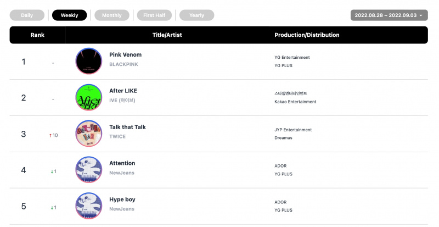Open the Pink Venom song title link

(126, 55)
